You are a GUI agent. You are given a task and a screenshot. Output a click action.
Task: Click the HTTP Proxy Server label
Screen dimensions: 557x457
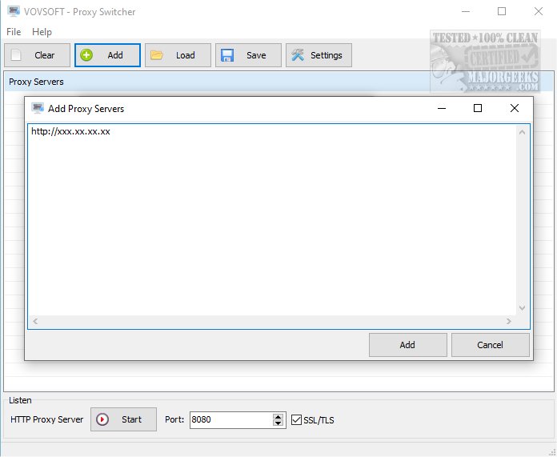[47, 419]
